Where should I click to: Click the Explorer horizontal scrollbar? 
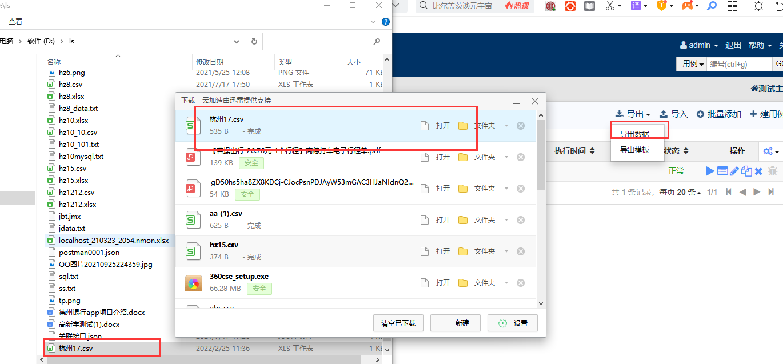click(203, 359)
